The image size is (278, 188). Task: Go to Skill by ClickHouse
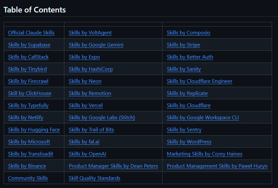pos(30,93)
